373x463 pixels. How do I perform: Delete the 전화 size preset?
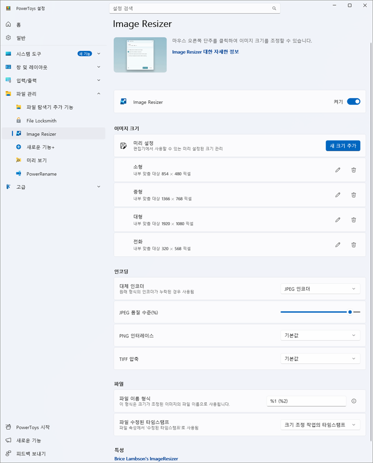[353, 245]
